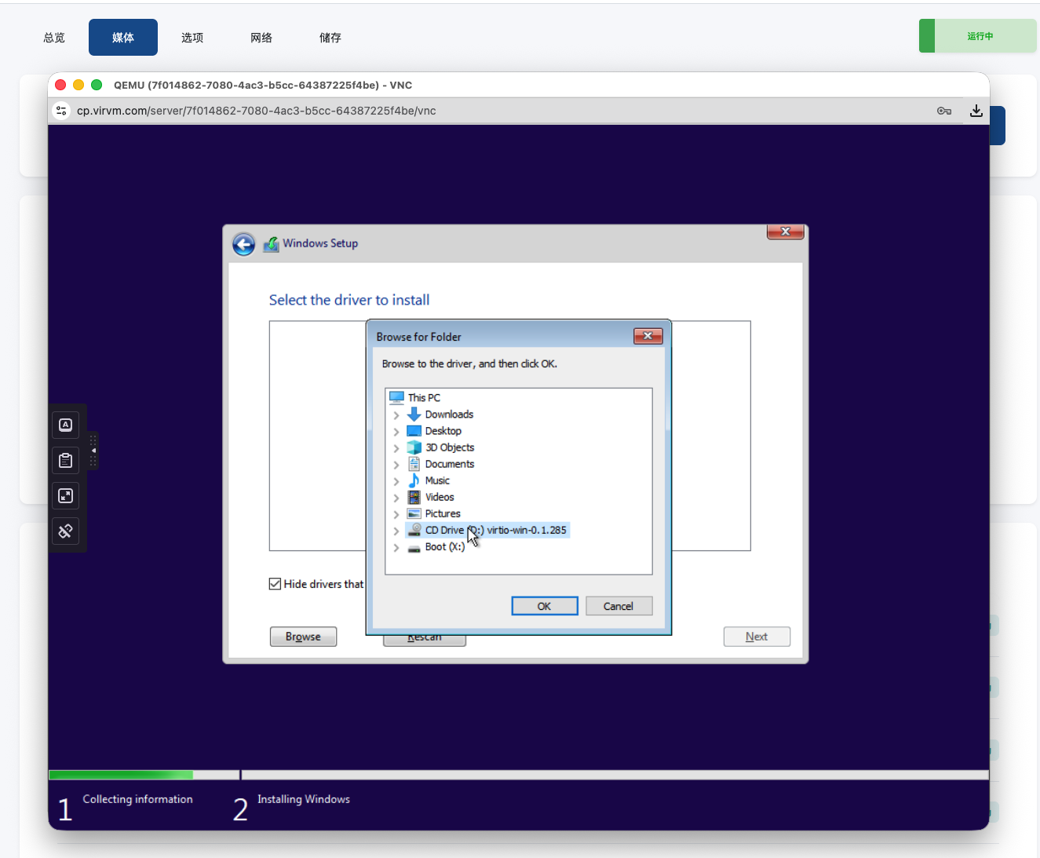
Task: Click the yellow minimize button of QEMU window
Action: pyautogui.click(x=78, y=85)
